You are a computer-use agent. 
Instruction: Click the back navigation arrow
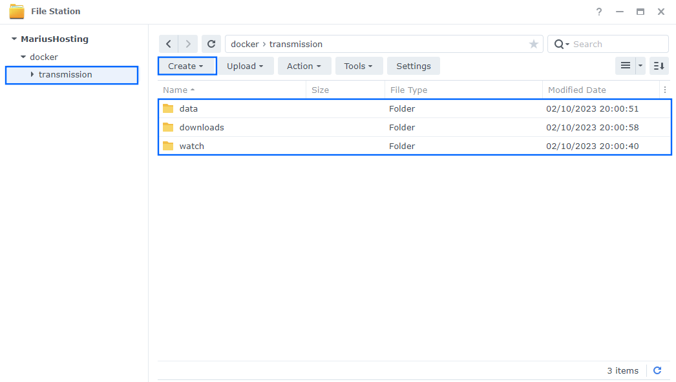(169, 43)
